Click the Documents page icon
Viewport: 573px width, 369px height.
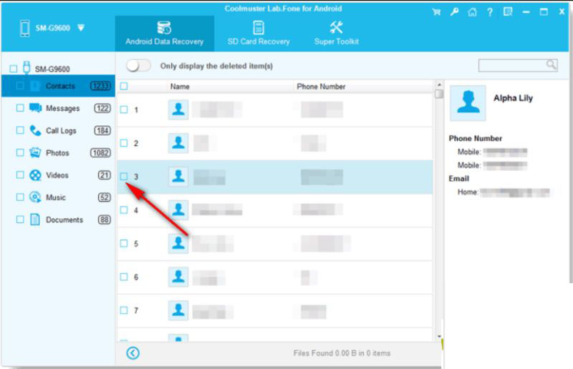35,220
